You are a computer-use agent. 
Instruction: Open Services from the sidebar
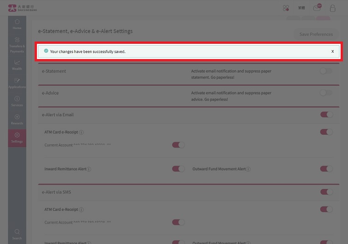click(x=17, y=101)
